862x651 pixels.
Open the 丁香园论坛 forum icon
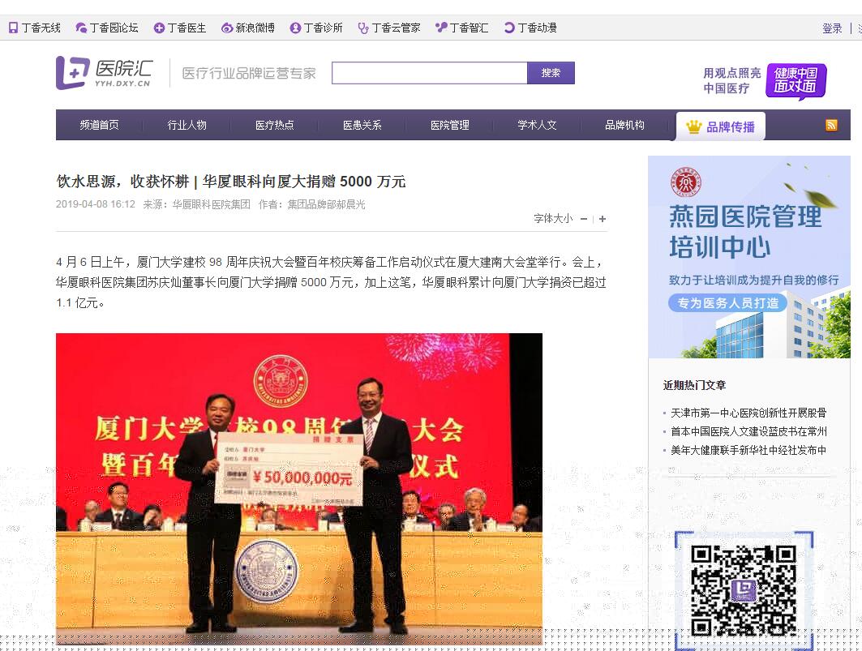(x=108, y=27)
